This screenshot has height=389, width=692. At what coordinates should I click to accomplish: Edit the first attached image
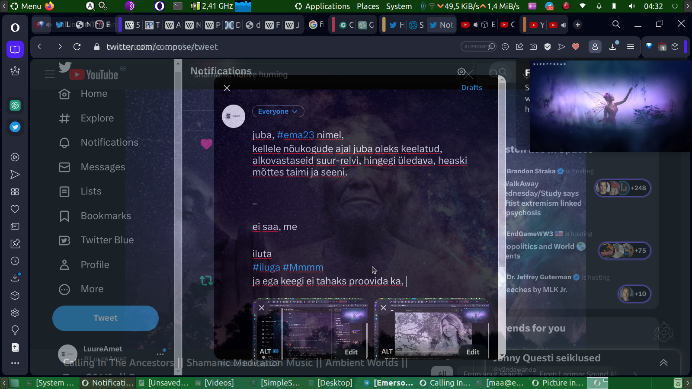(351, 352)
